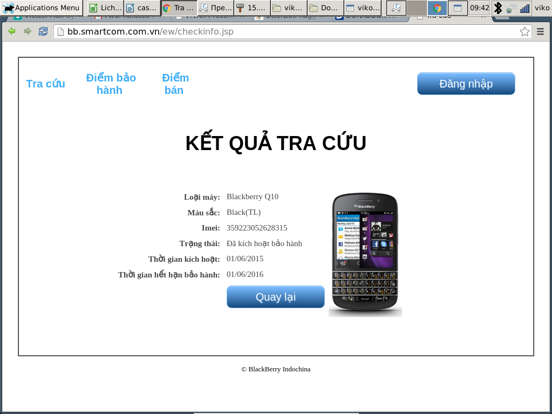Click the browser back arrow

[x=11, y=31]
